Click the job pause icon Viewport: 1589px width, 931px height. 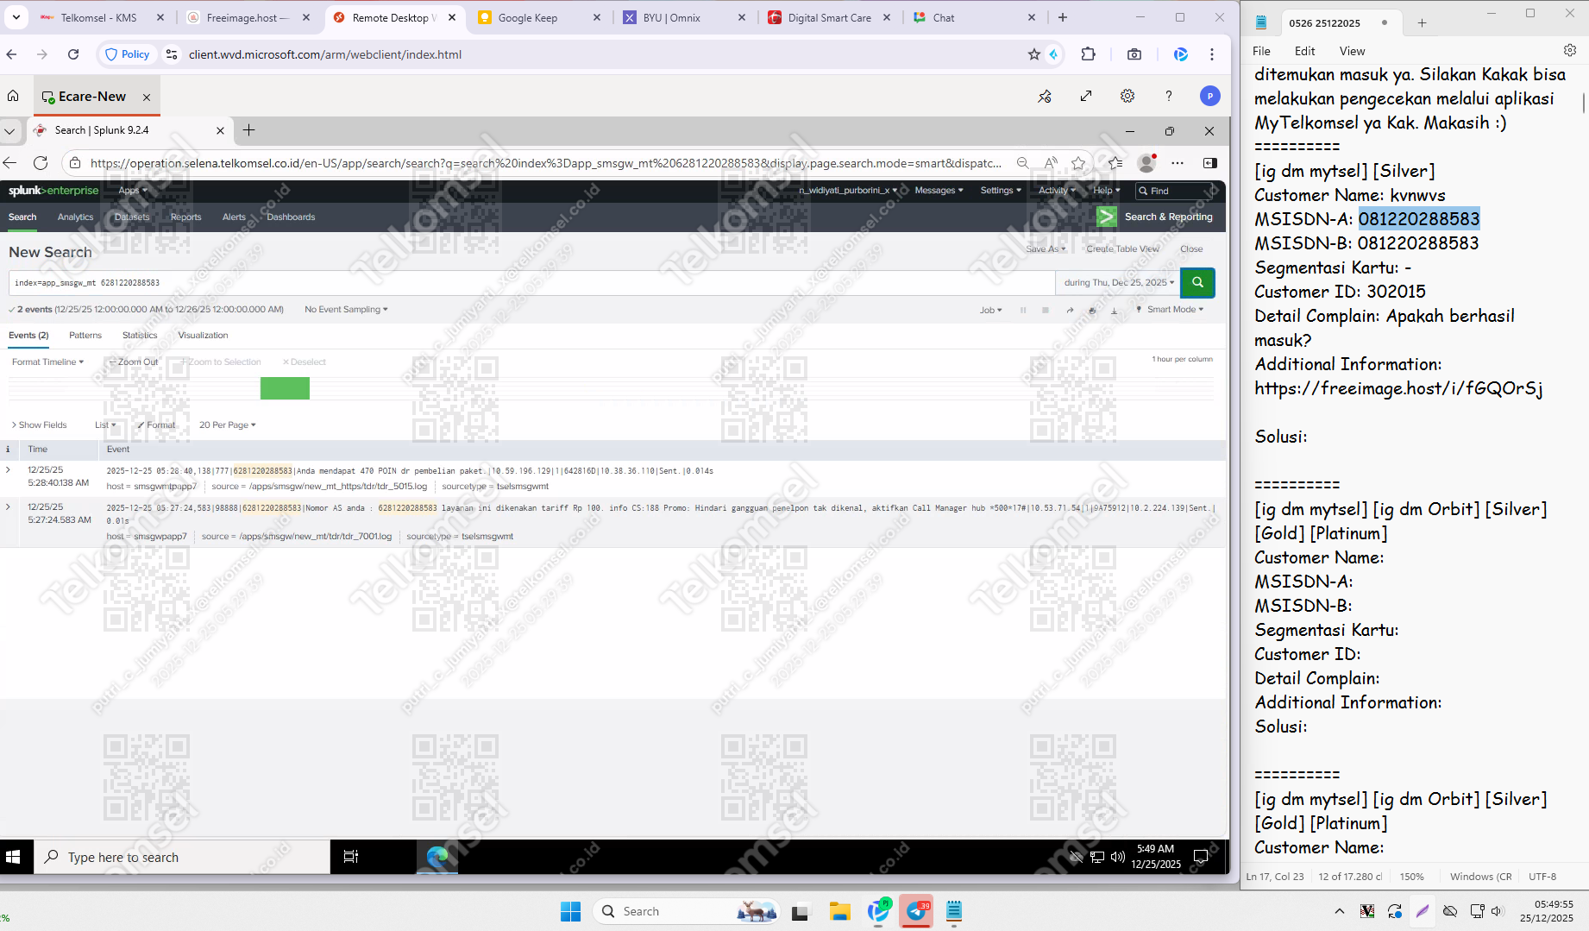(1023, 310)
